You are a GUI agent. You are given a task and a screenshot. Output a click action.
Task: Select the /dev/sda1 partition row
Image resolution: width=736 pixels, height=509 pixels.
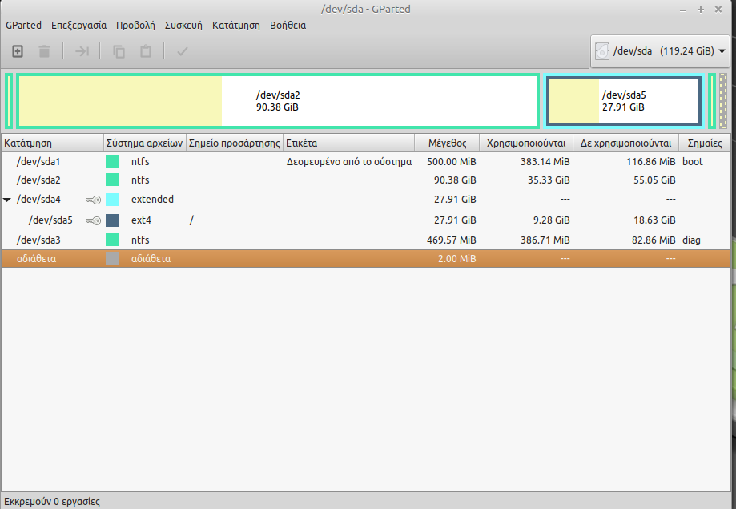point(366,162)
